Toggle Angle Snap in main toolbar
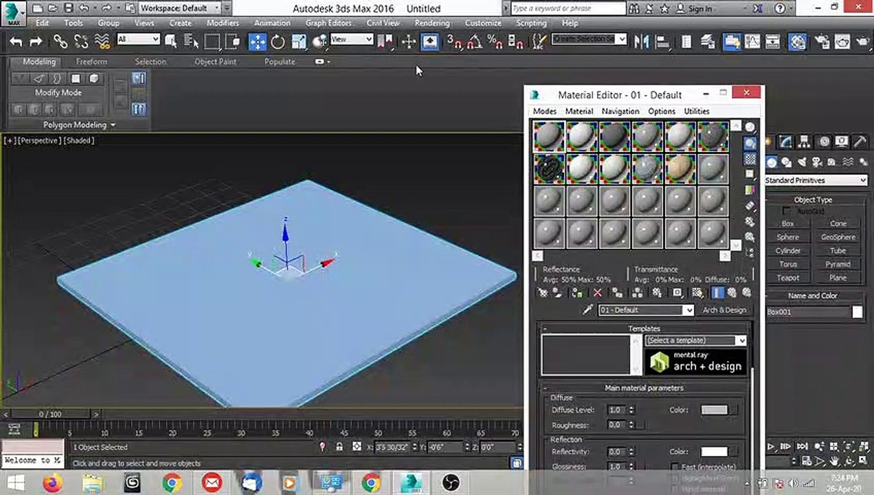Screen dimensions: 874x495 click(475, 41)
